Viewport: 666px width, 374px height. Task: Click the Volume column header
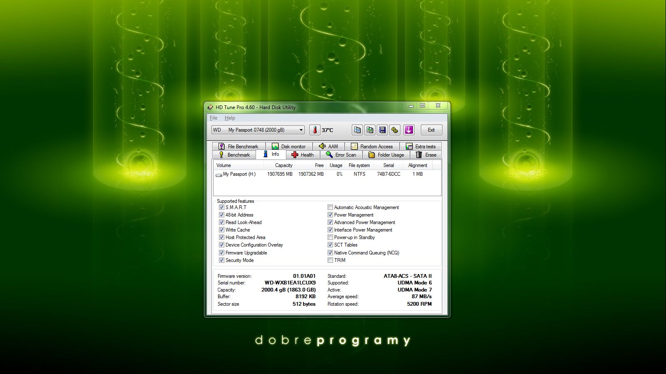[x=239, y=165]
